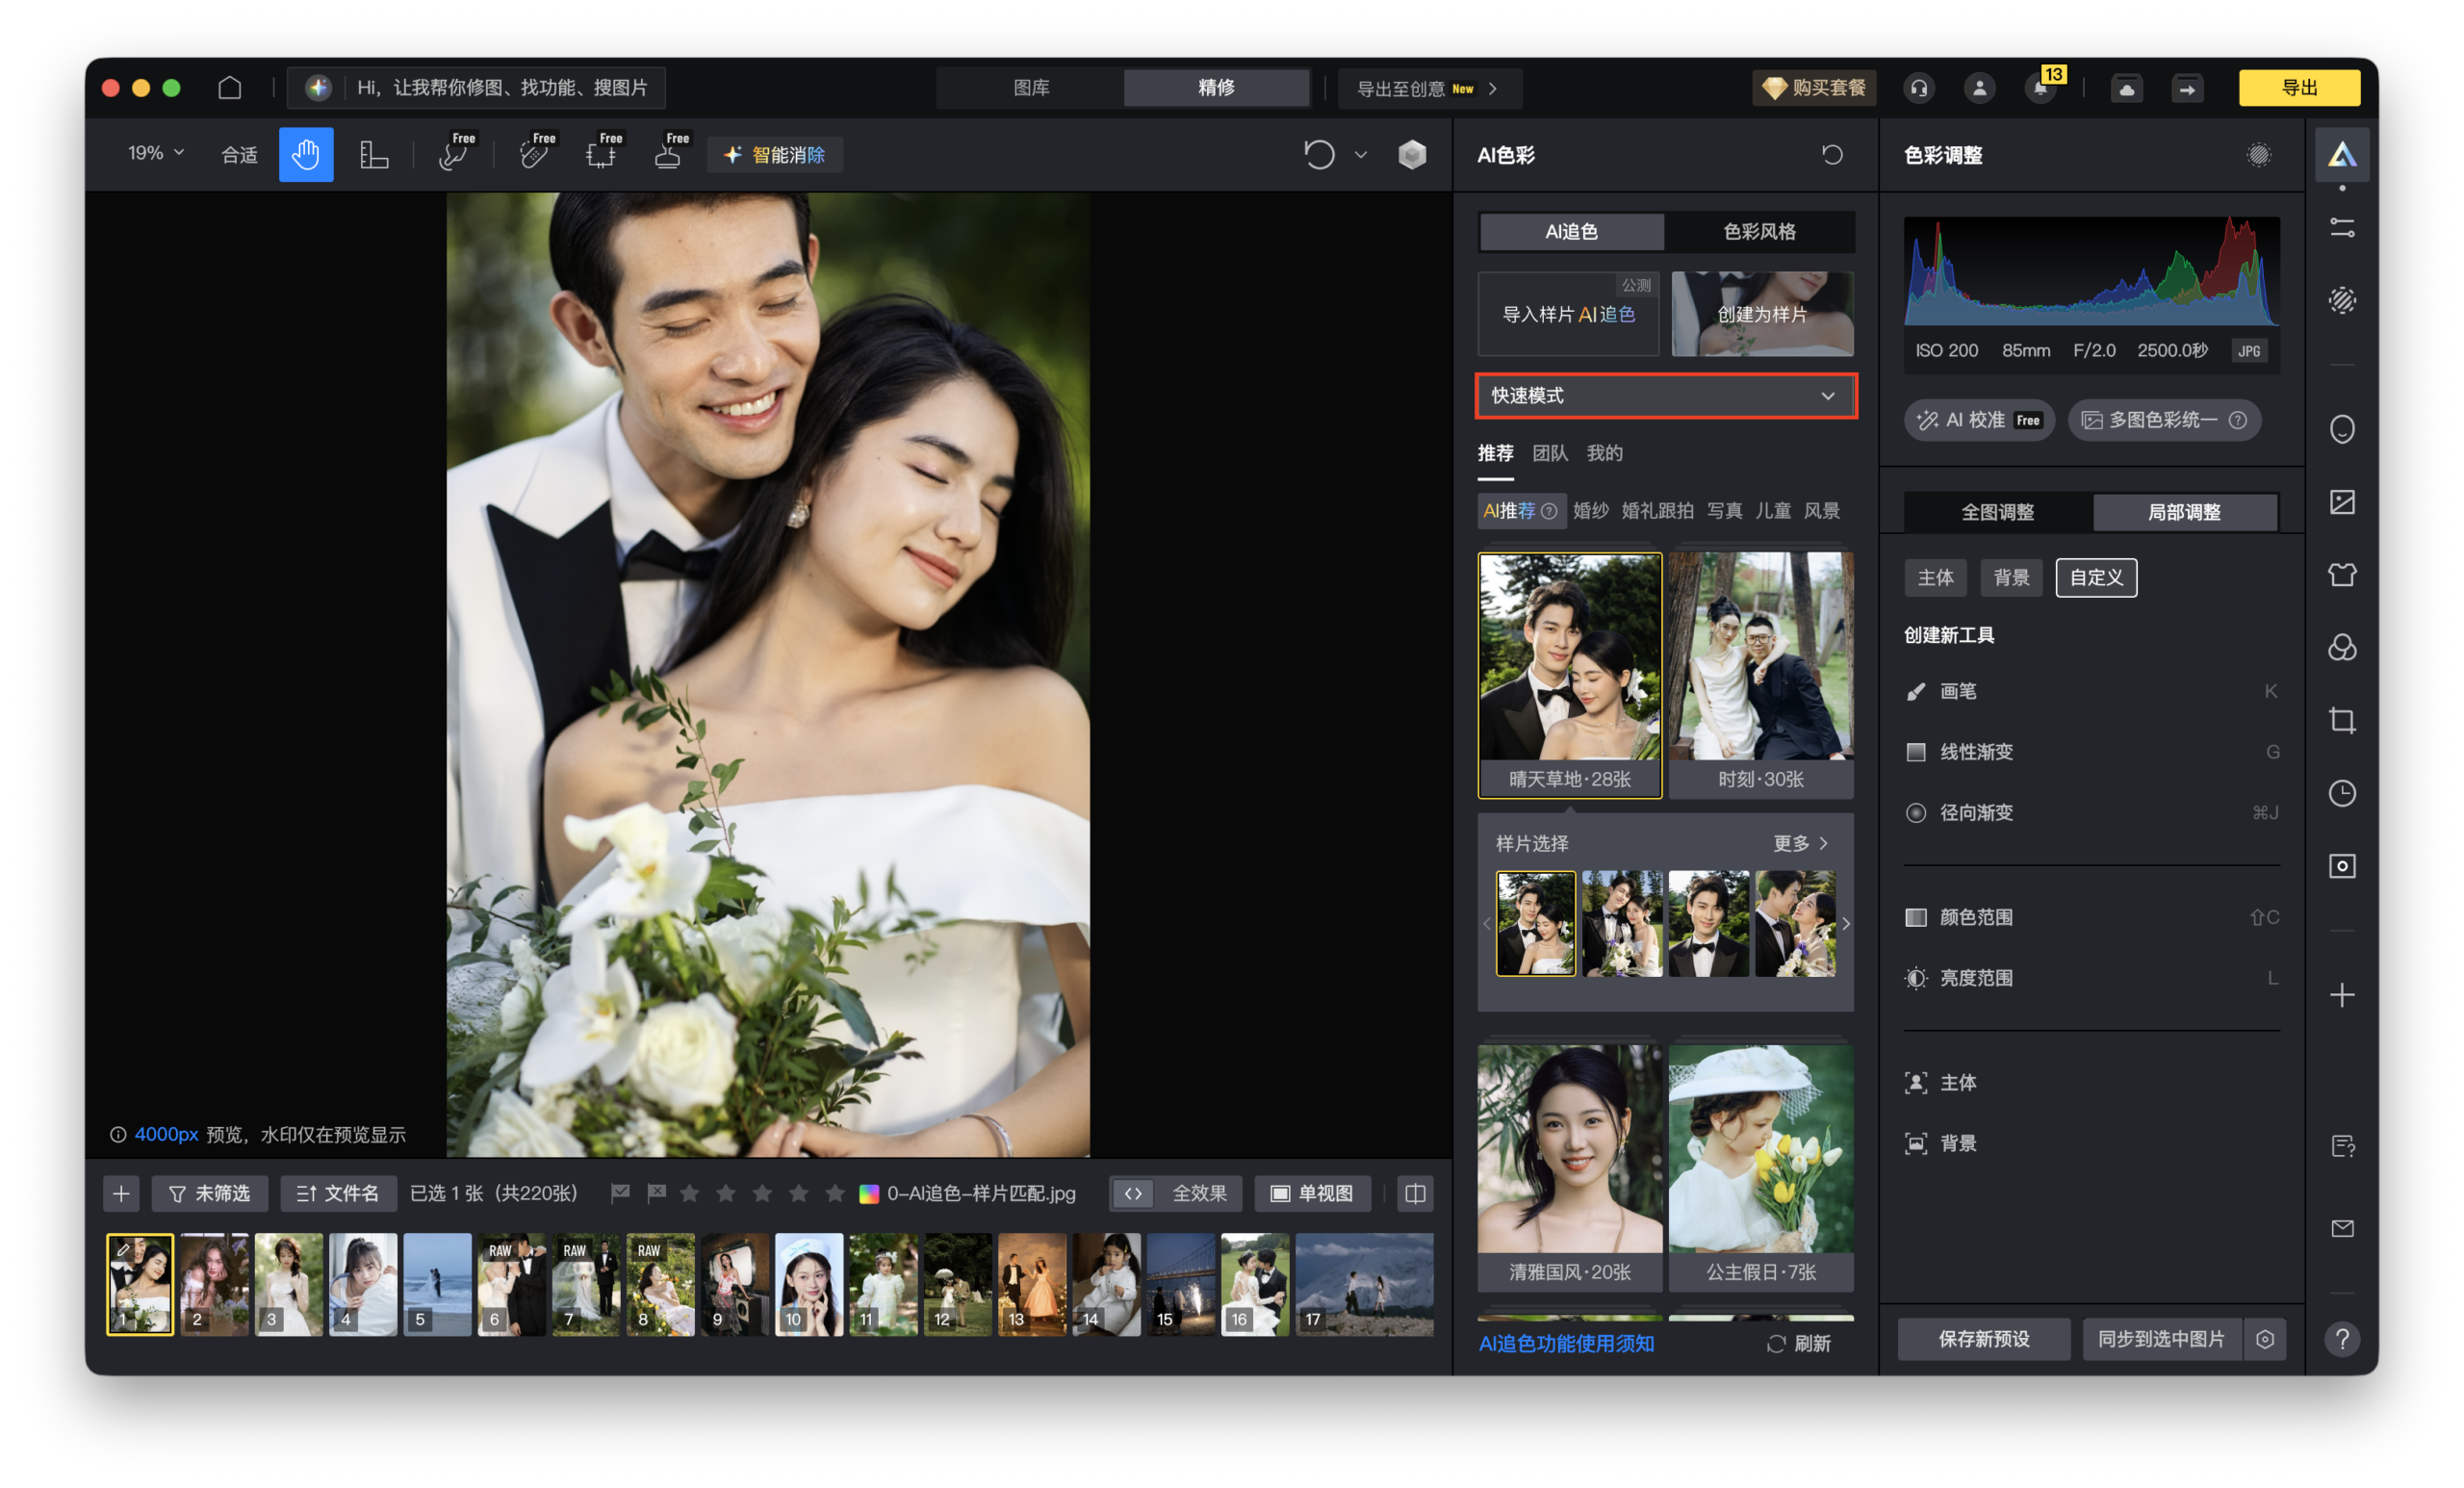
Task: Click the split compare view icon
Action: [1414, 1193]
